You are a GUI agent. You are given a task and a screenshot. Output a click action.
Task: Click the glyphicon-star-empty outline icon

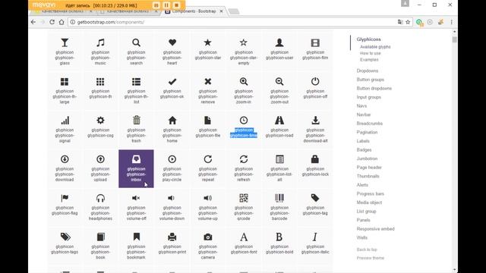(x=244, y=42)
